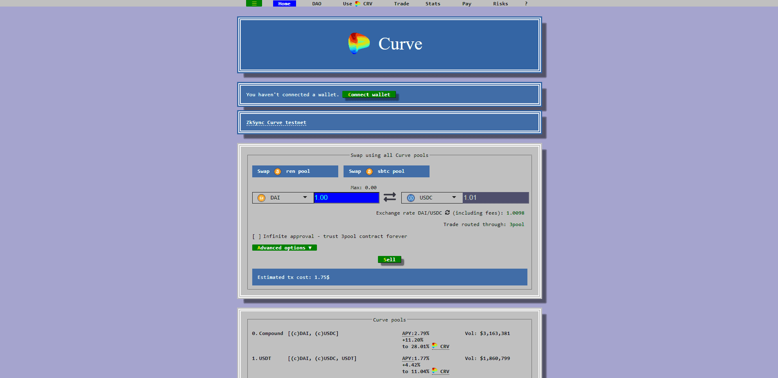The image size is (778, 378).
Task: Click exchange rate value 1.0098
Action: point(515,213)
